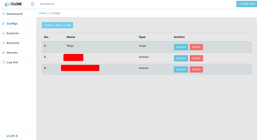
Task: Click the Type column header
Action: (x=142, y=37)
